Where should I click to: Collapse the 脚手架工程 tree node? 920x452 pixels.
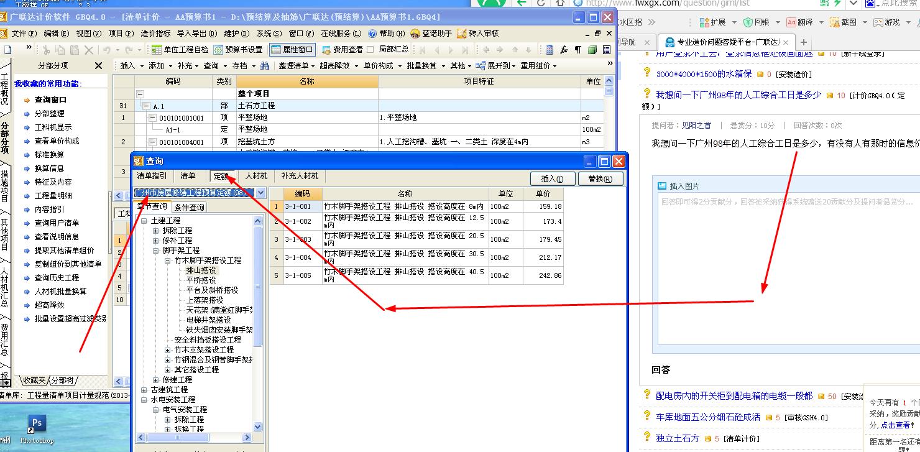tap(156, 251)
